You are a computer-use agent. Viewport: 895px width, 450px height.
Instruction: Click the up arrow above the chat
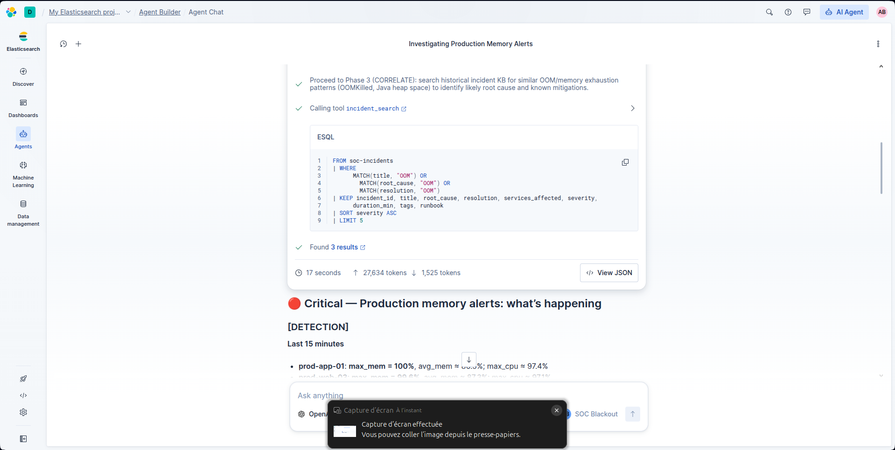pyautogui.click(x=881, y=67)
